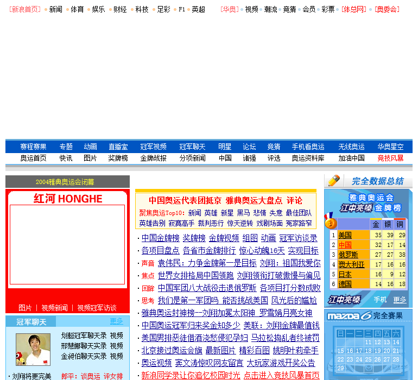Open 奥运资料库 navigation item

coord(308,158)
